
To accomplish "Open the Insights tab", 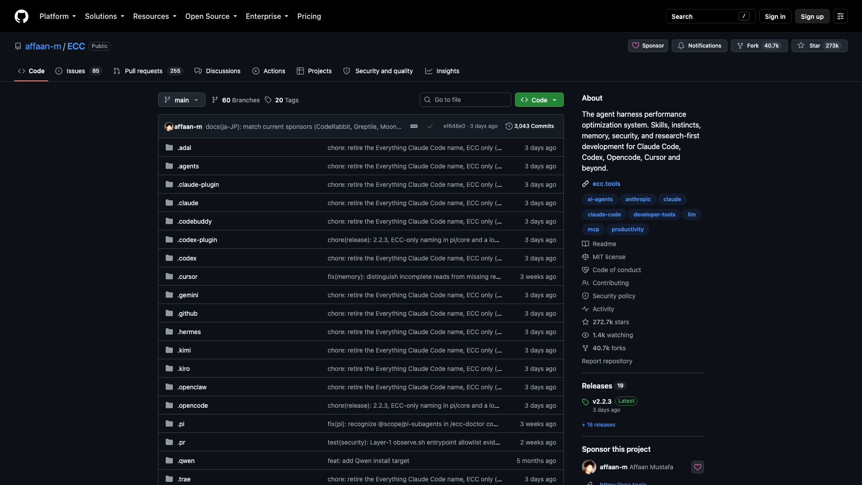I will pyautogui.click(x=442, y=71).
